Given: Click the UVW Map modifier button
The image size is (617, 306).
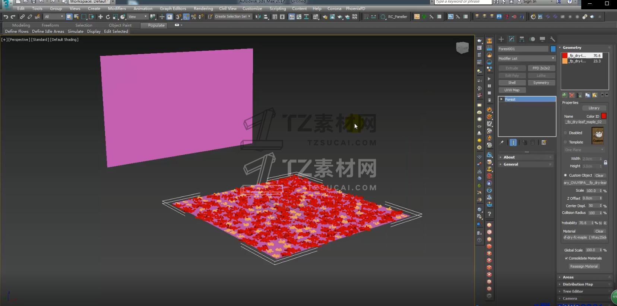Looking at the screenshot, I should tap(512, 90).
